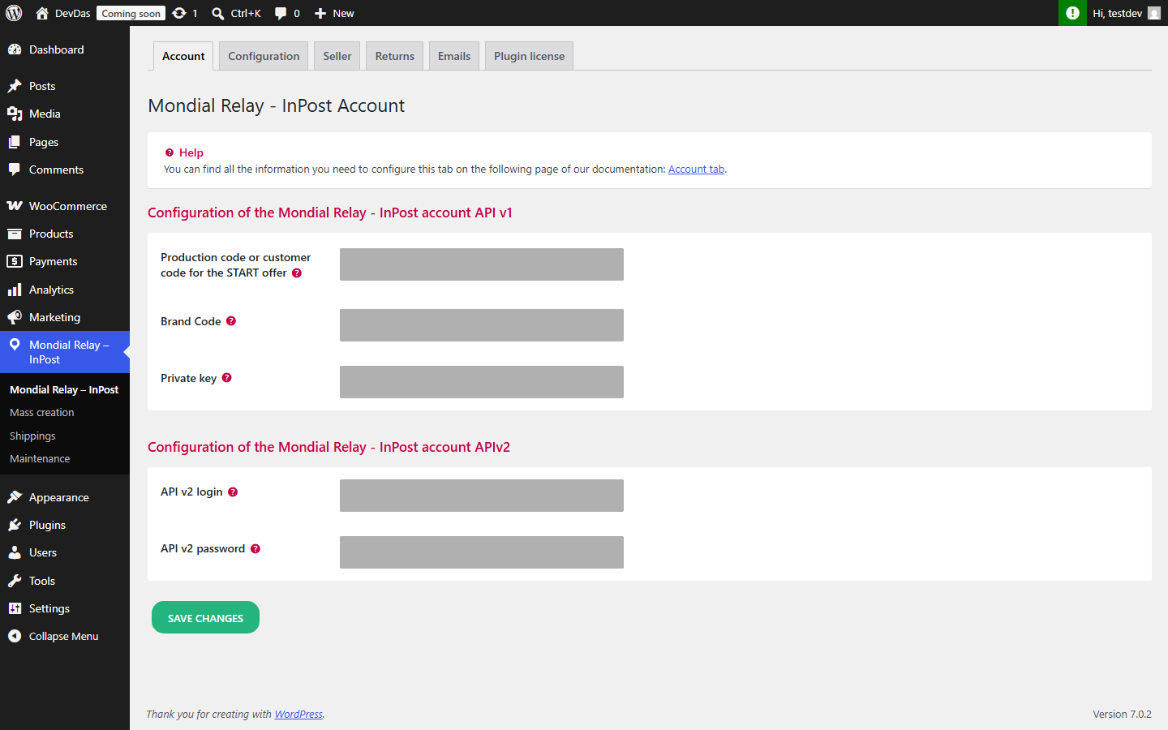This screenshot has height=730, width=1168.
Task: Click the Help heading text
Action: [191, 152]
